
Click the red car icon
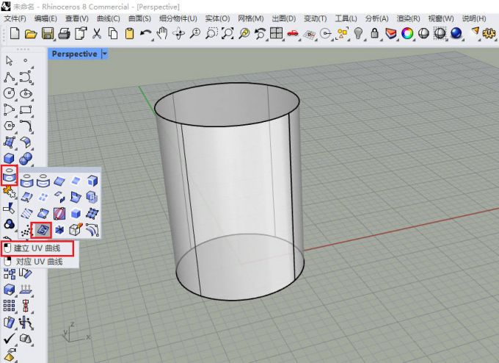coord(293,33)
